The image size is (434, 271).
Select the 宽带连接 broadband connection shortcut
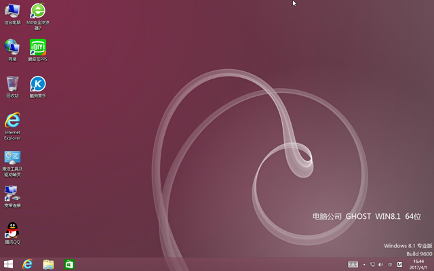(x=12, y=193)
